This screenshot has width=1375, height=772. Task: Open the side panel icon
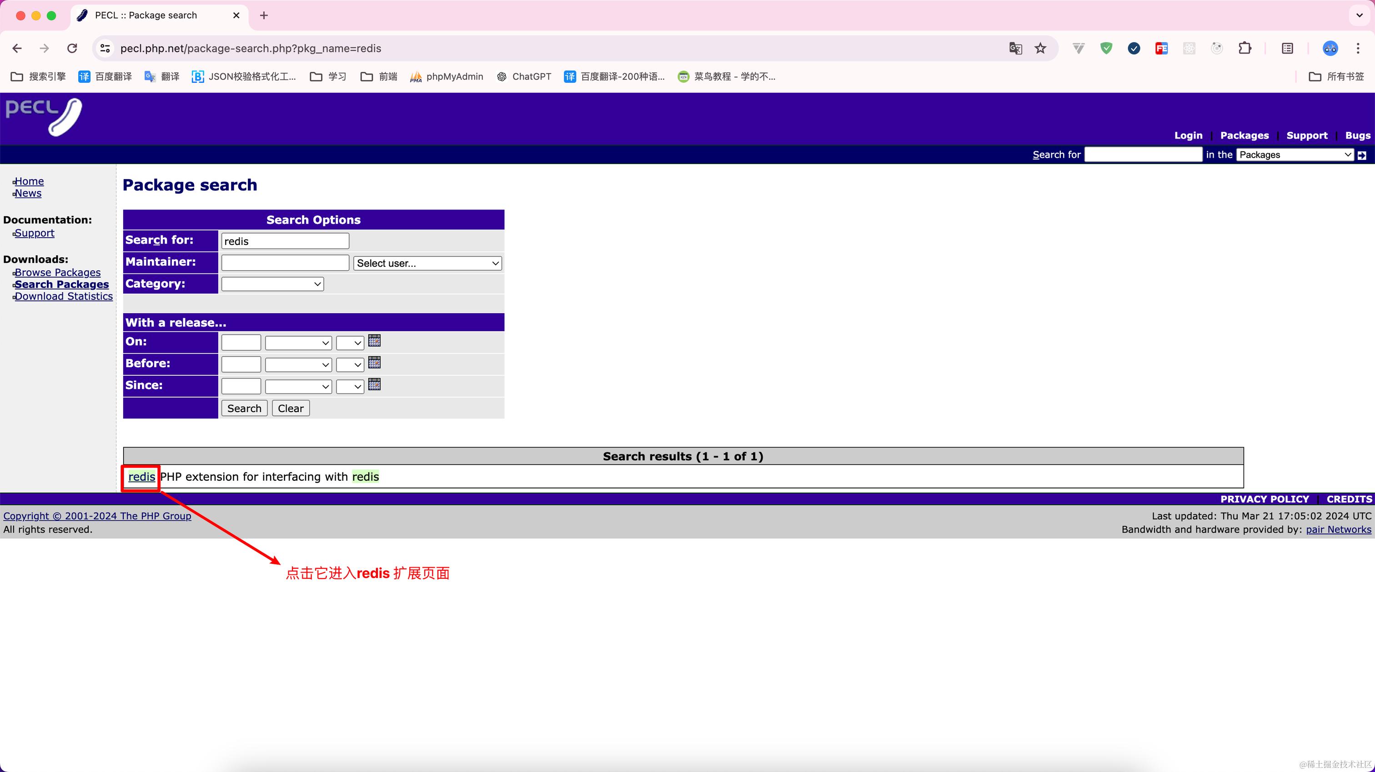point(1287,49)
